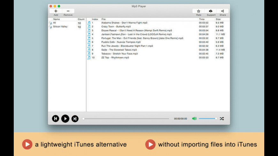Screen dimensions: 278x156
Task: Sort tracks by File column header
Action: 103,19
